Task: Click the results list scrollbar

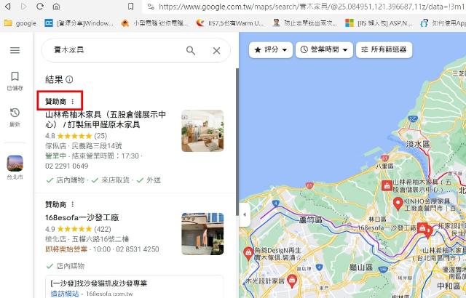Action: (x=237, y=142)
